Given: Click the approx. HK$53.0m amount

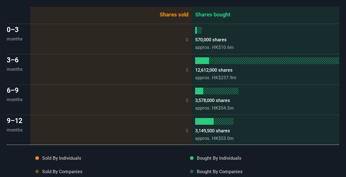Looking at the screenshot, I should click(214, 138).
